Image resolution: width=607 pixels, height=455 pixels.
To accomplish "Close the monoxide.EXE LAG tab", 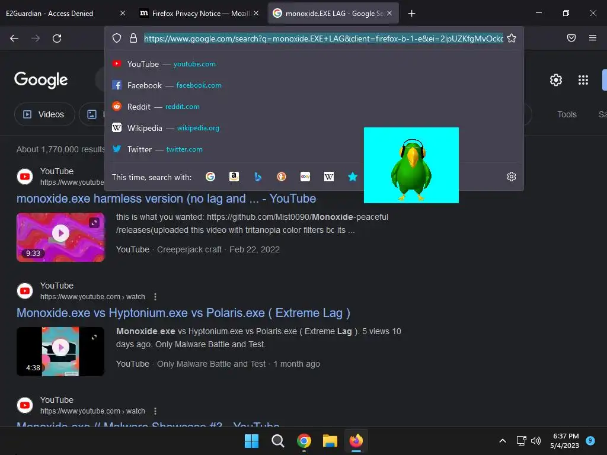I will (x=389, y=14).
